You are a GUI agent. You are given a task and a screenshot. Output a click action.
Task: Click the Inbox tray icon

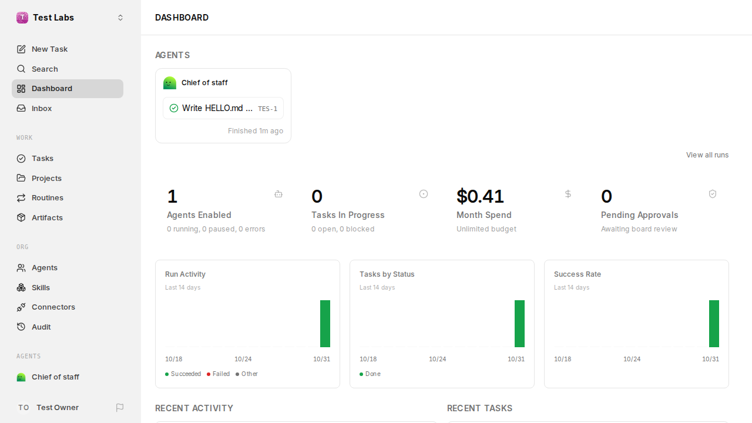21,109
